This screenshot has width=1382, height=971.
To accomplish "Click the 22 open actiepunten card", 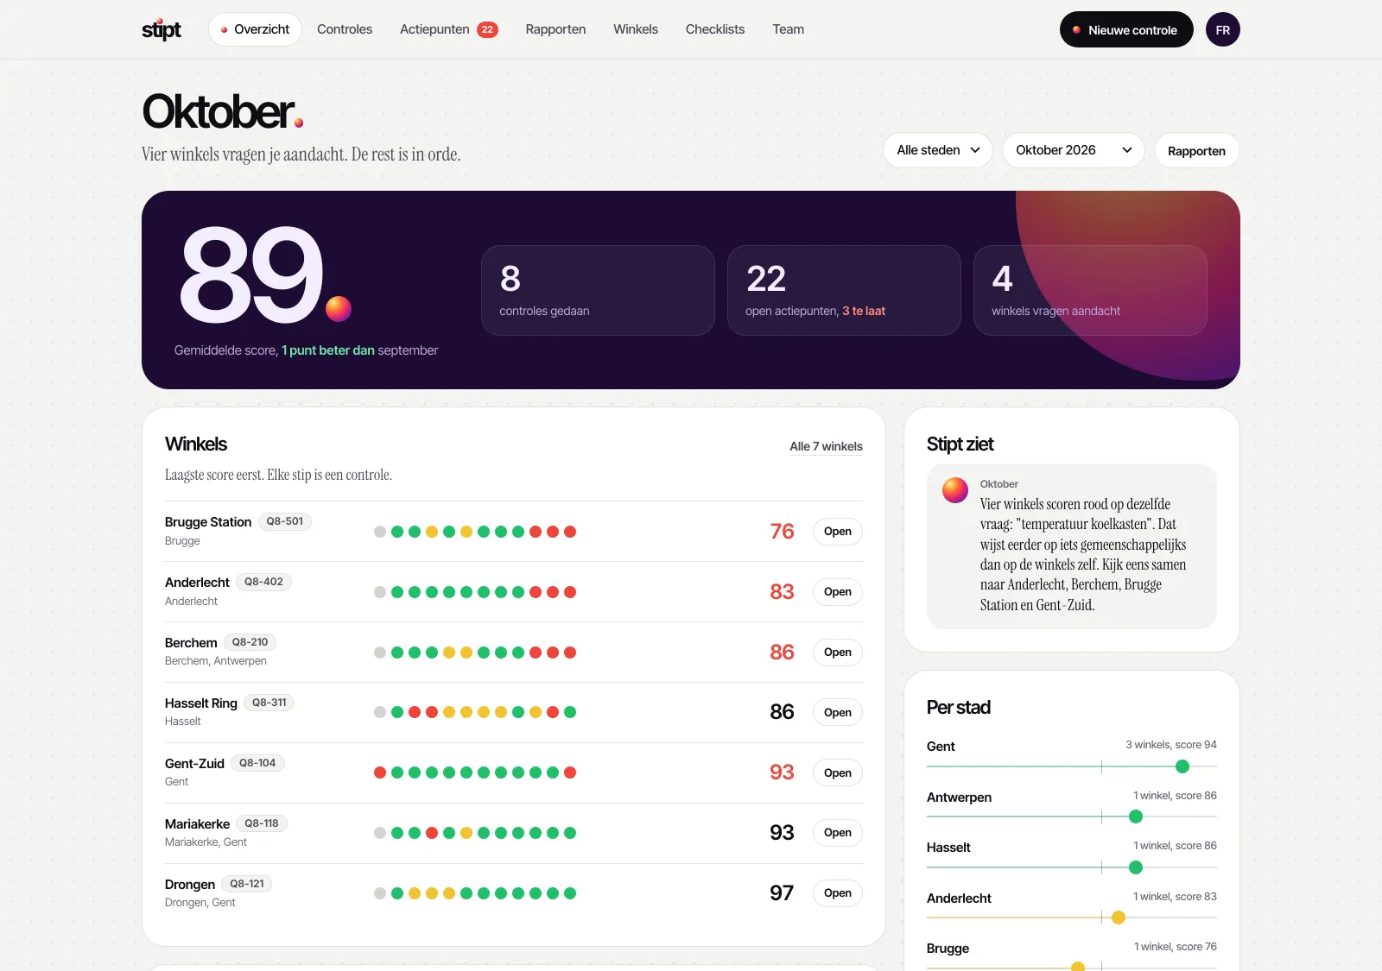I will [844, 290].
